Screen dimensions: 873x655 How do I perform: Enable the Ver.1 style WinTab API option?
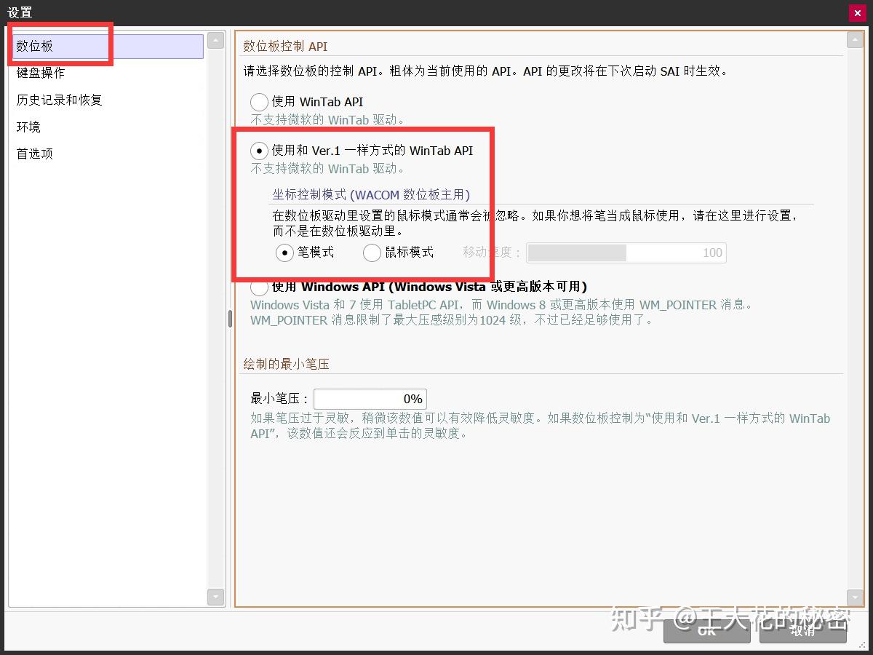[x=259, y=151]
